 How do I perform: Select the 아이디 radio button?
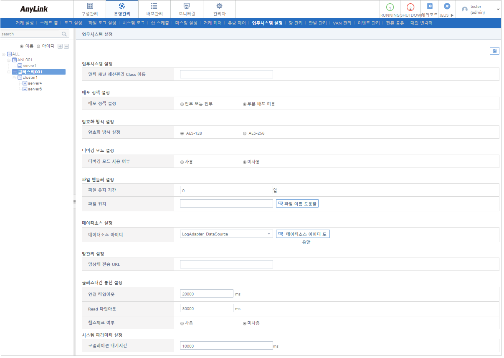38,46
